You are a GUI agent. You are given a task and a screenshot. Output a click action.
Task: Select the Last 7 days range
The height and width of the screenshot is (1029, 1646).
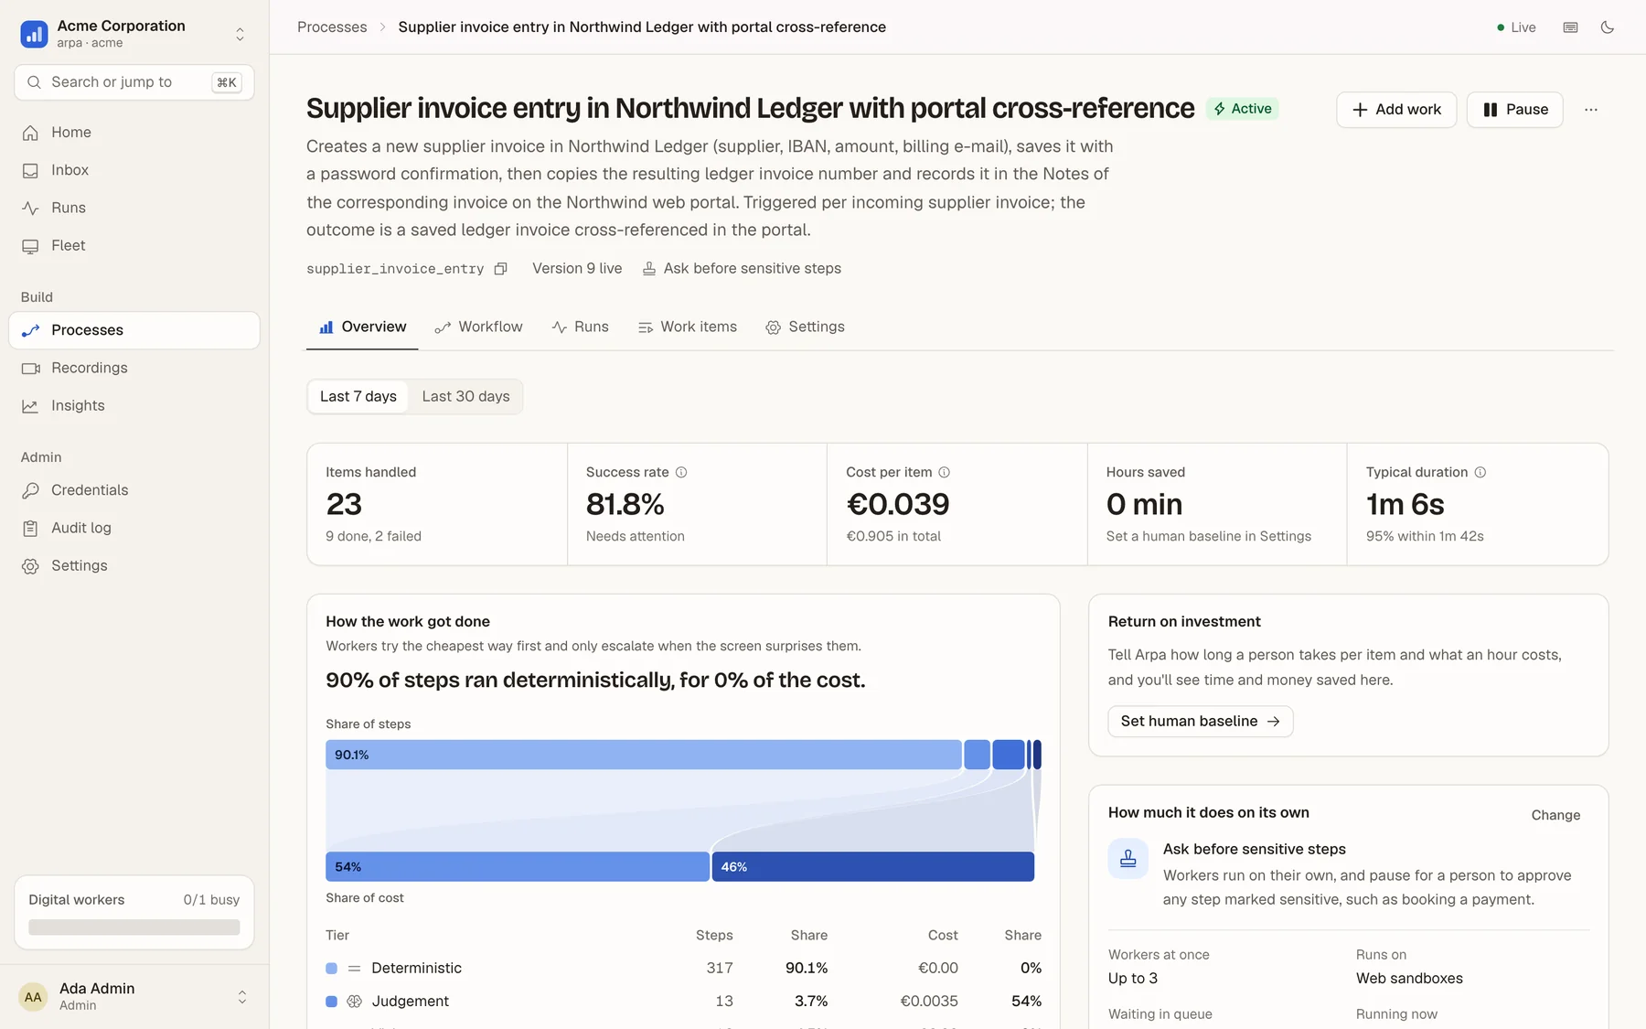358,397
